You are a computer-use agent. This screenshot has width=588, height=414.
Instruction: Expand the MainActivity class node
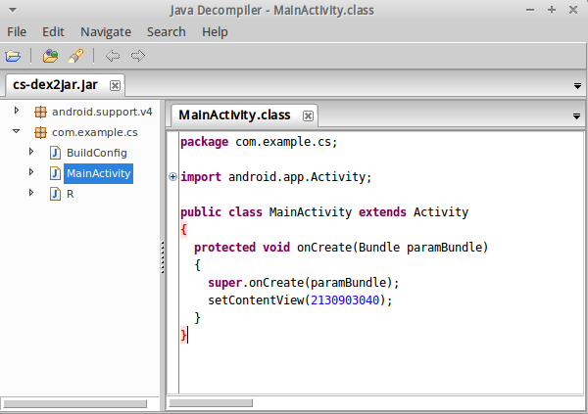click(x=31, y=172)
